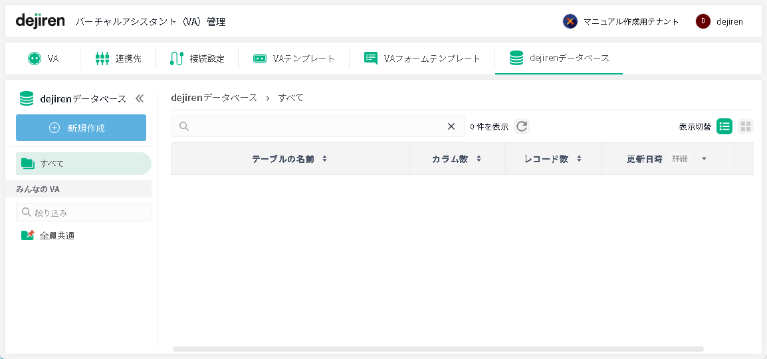Collapse the dejirenデータベース sidebar panel
This screenshot has height=359, width=767.
140,98
